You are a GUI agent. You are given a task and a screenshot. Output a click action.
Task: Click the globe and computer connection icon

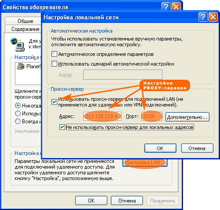18,44
